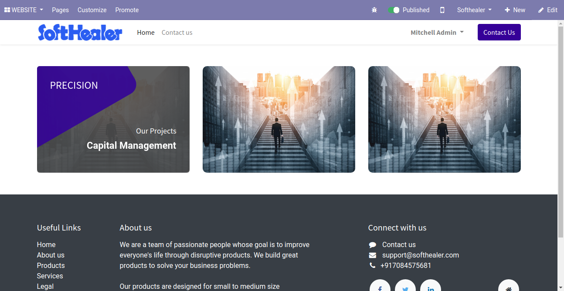Image resolution: width=564 pixels, height=291 pixels.
Task: Click the Connect with us heading
Action: (x=397, y=227)
